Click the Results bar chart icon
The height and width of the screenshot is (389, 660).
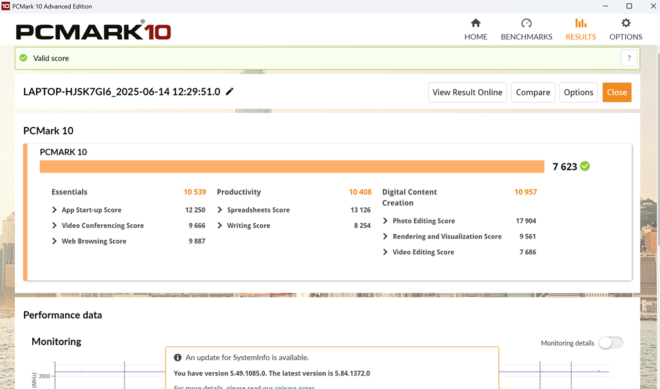(x=580, y=23)
